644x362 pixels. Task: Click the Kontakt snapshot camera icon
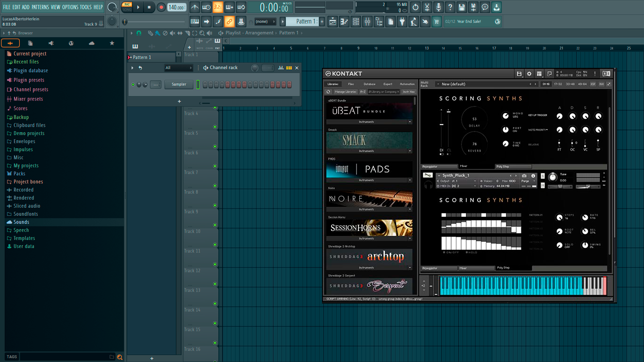coord(524,175)
